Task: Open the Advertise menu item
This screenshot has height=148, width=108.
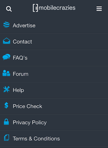Action: [x=54, y=25]
